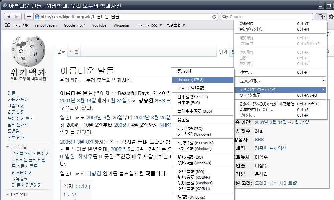Select ヘブライ語 (Windows) encoding
The width and height of the screenshot is (334, 200).
tap(203, 149)
